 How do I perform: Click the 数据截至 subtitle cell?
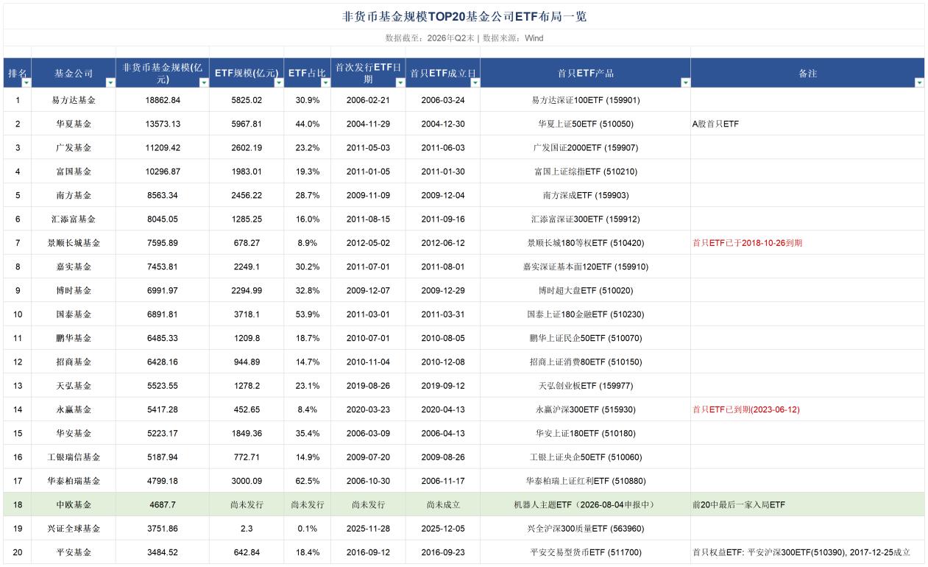tap(464, 38)
